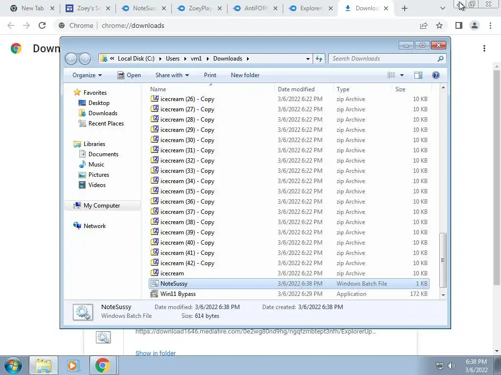This screenshot has width=501, height=375.
Task: Open Chrome three-dot main menu
Action: coord(490,25)
